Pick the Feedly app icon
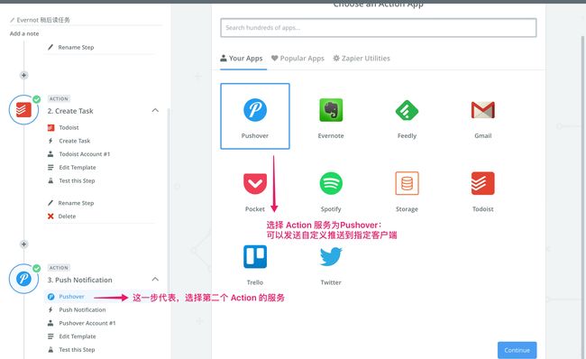This screenshot has width=586, height=359. click(x=407, y=110)
